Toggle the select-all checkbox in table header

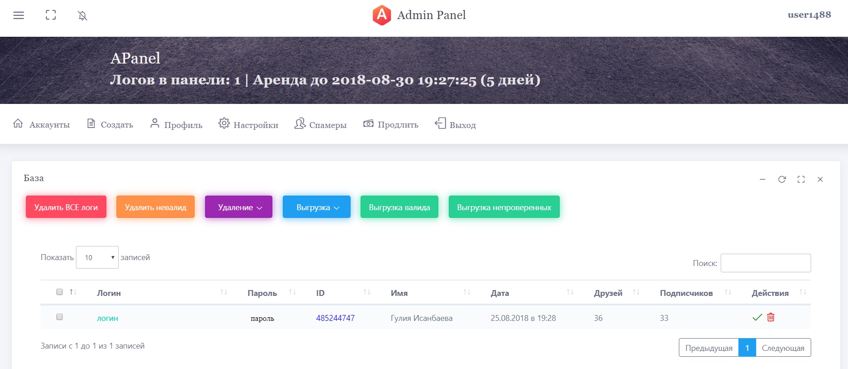pyautogui.click(x=60, y=292)
